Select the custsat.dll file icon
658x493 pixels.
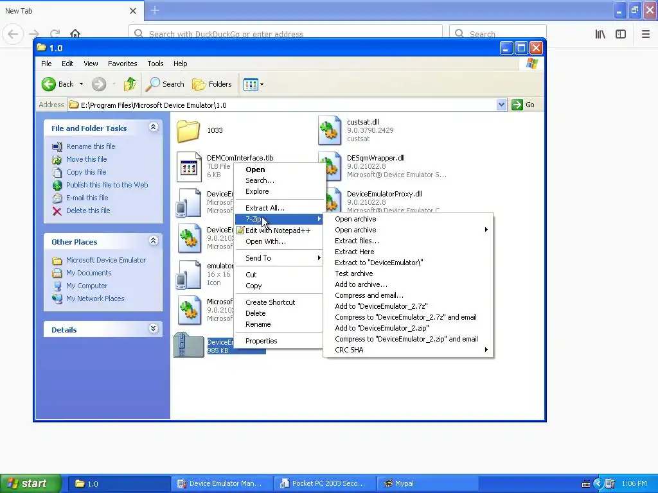330,130
